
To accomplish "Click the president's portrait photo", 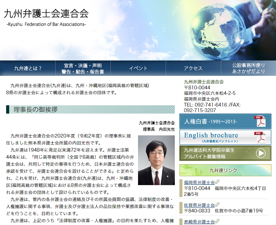I will 156,160.
